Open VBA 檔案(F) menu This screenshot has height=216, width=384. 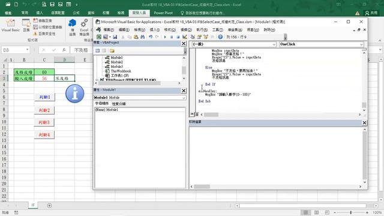point(109,29)
